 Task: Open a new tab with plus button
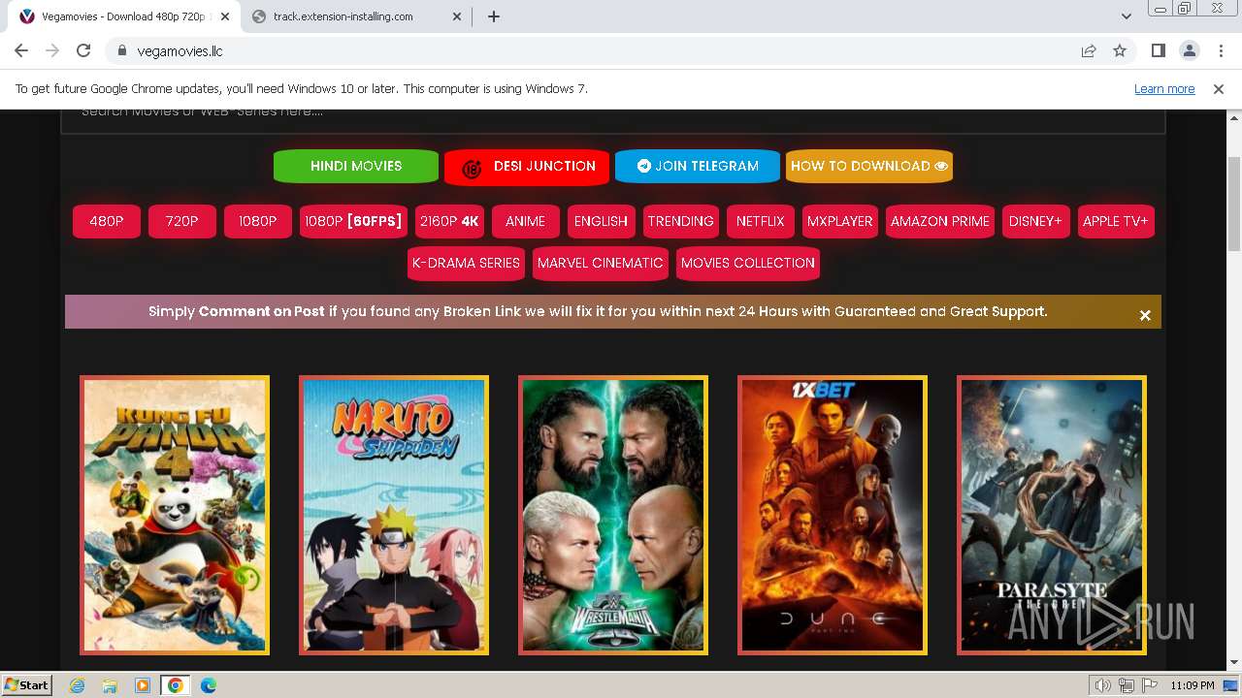(x=494, y=16)
